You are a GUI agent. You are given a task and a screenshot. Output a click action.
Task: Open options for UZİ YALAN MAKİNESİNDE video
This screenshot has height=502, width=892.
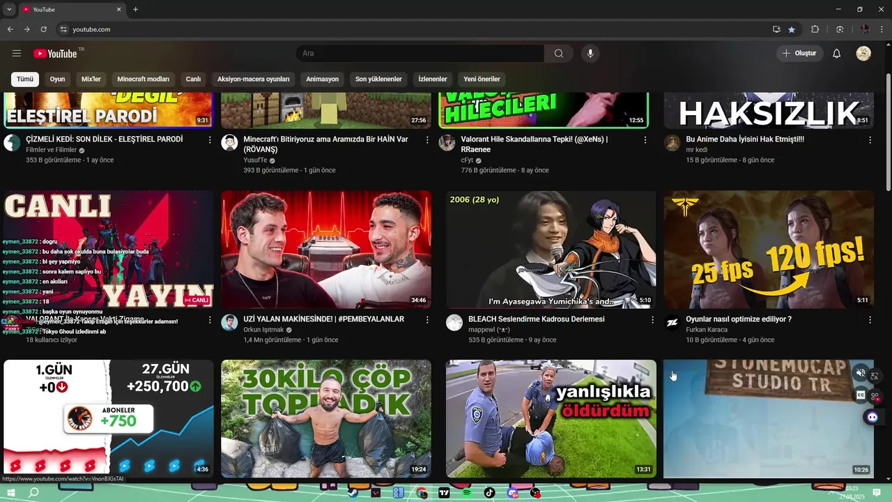click(427, 320)
